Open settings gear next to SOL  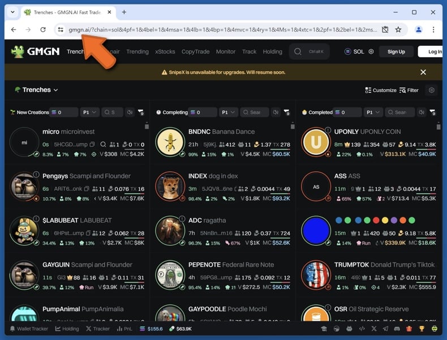(371, 51)
